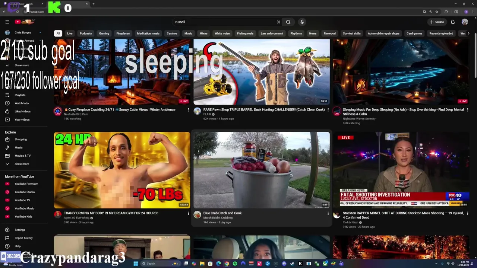The image size is (477, 268).
Task: Open Settings in the sidebar
Action: [20, 230]
